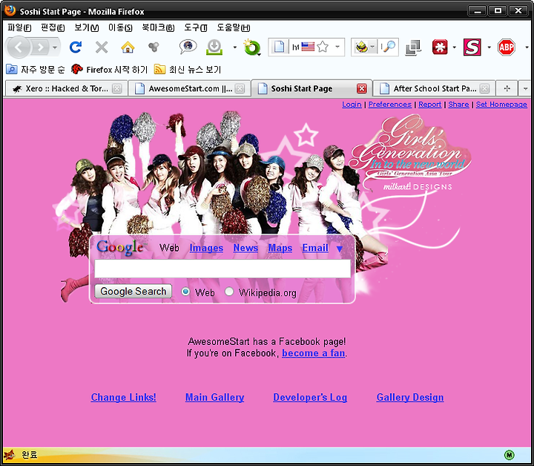Go to the Home page icon

point(128,47)
